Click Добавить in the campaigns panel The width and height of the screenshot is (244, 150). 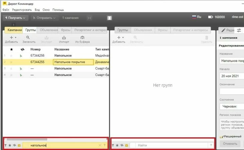tap(11, 39)
